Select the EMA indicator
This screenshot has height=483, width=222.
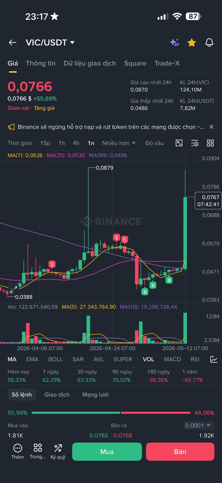33,359
